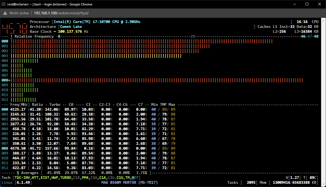This screenshot has width=326, height=187.
Task: Click the L3=16384 cache value
Action: 303,31
